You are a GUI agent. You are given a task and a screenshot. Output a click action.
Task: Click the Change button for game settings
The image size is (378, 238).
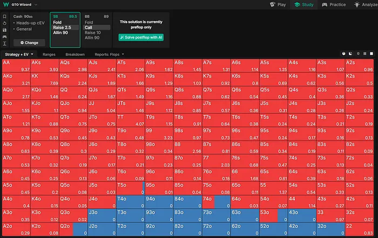28,42
